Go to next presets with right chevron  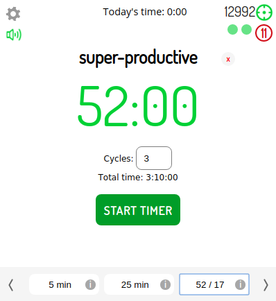pyautogui.click(x=266, y=285)
